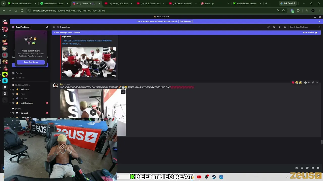Open the green server icon in the server rail
This screenshot has height=181, width=323.
point(5,74)
